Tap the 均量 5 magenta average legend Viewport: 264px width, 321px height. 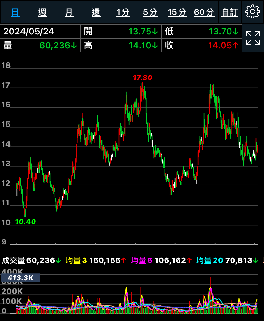click(161, 260)
